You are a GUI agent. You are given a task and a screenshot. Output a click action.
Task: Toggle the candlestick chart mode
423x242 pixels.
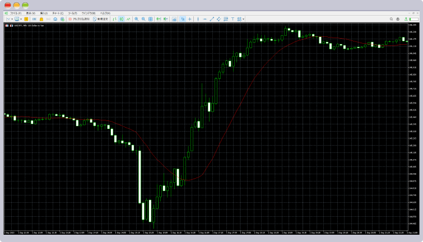[x=121, y=19]
